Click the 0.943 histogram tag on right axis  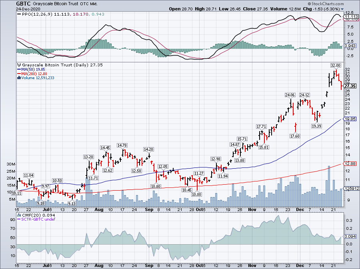[350, 46]
